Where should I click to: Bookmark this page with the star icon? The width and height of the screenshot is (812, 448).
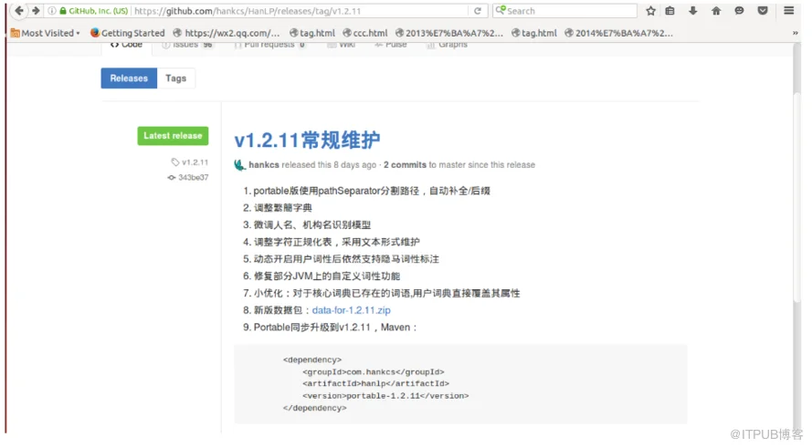tap(651, 11)
